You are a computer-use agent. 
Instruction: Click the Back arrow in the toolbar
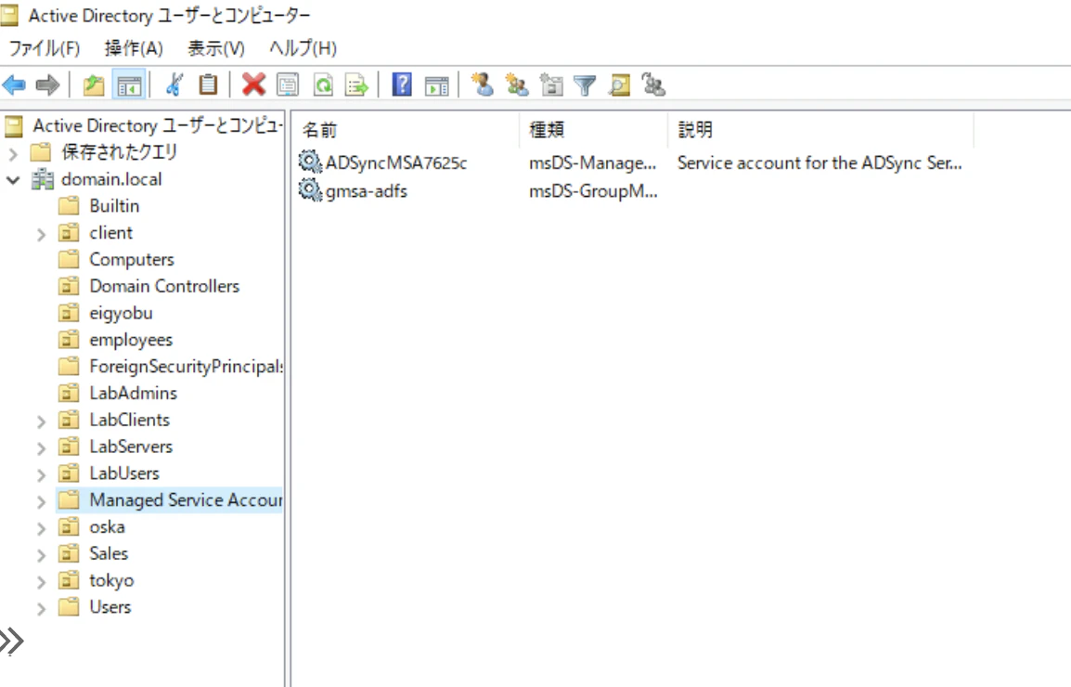tap(14, 85)
